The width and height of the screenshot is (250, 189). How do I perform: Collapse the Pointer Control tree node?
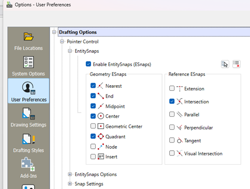coord(62,41)
